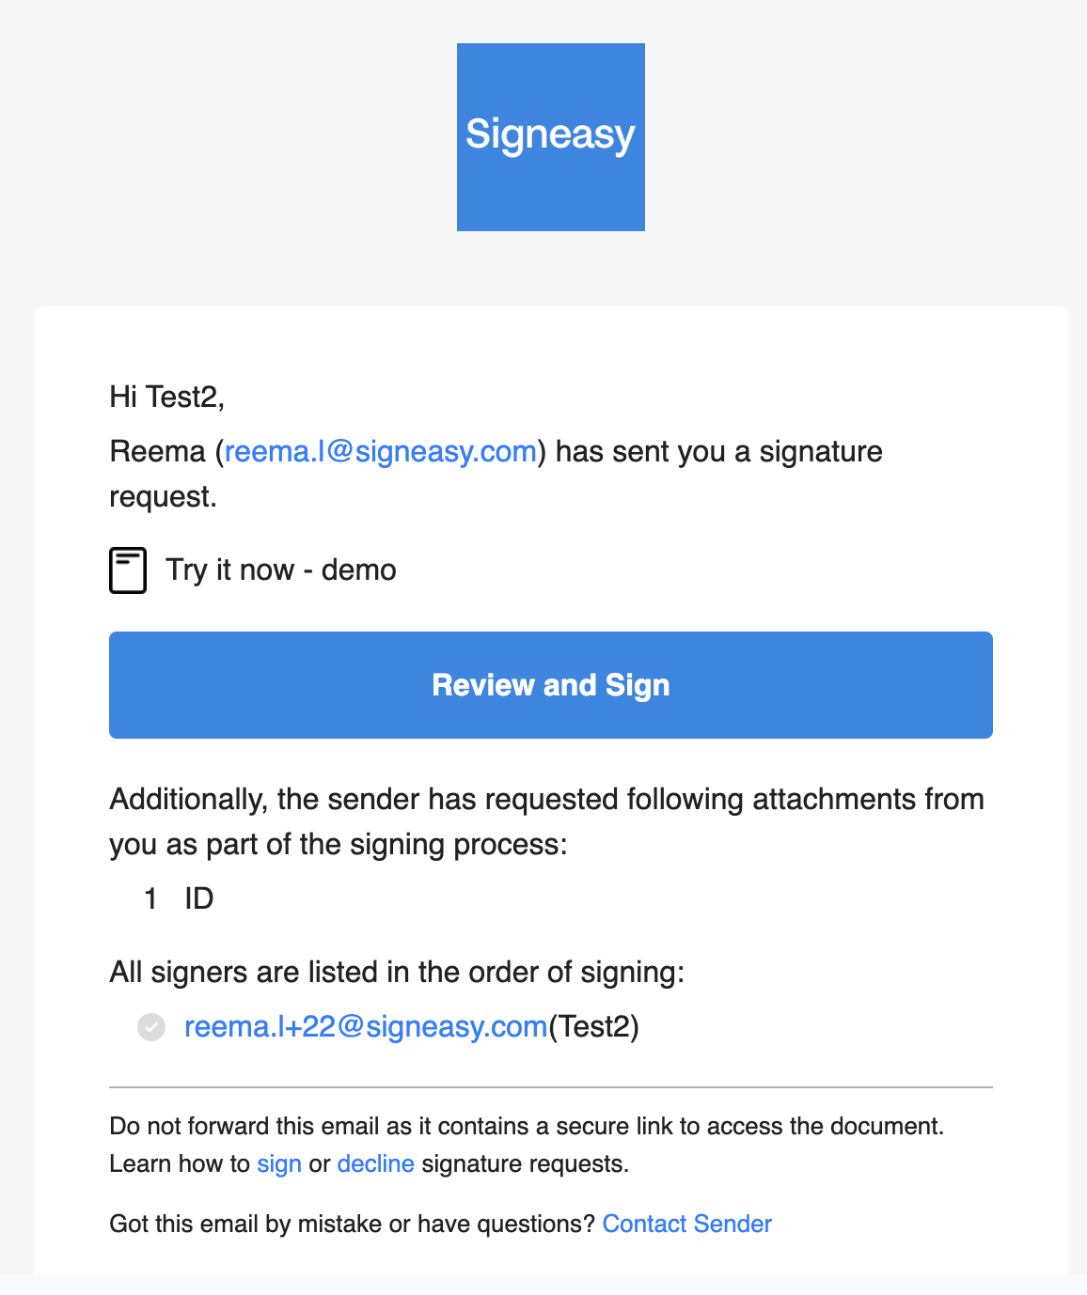Click the attachment number 1
The image size is (1087, 1295).
point(150,898)
